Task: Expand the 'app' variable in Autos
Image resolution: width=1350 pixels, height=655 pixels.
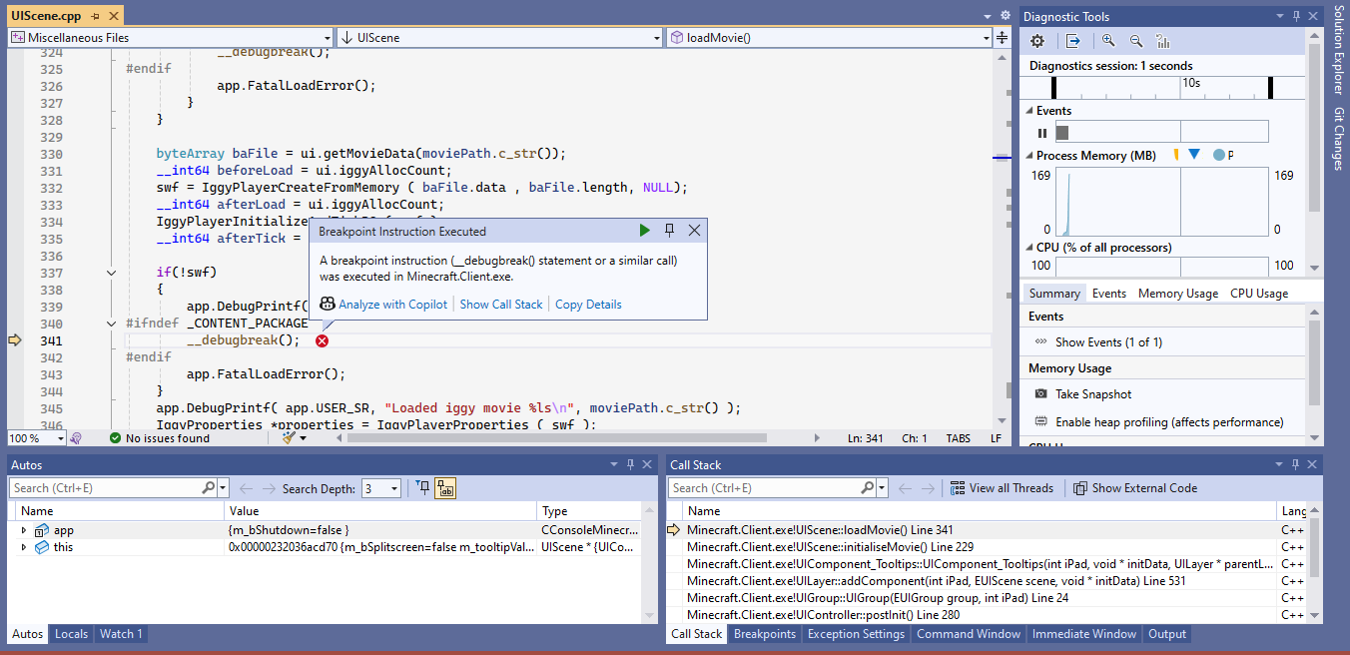Action: (24, 530)
